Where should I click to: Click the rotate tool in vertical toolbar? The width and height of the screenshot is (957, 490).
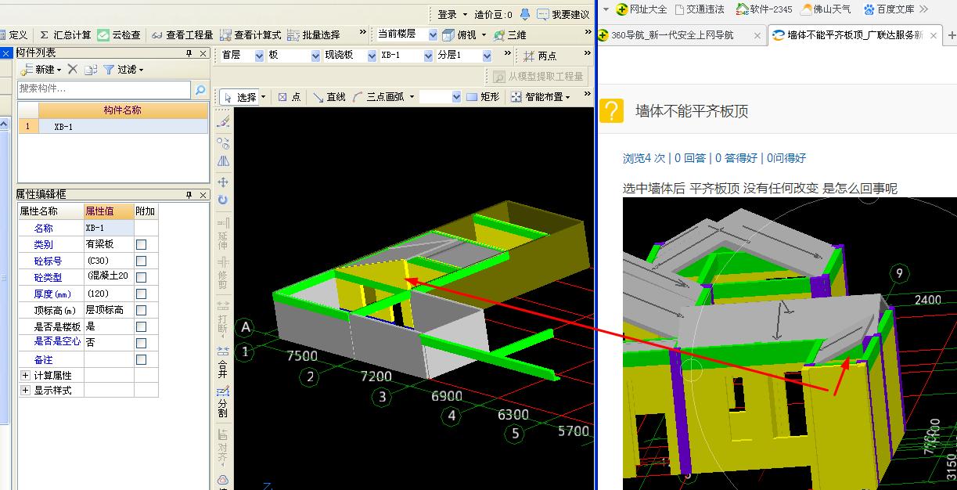tap(223, 200)
